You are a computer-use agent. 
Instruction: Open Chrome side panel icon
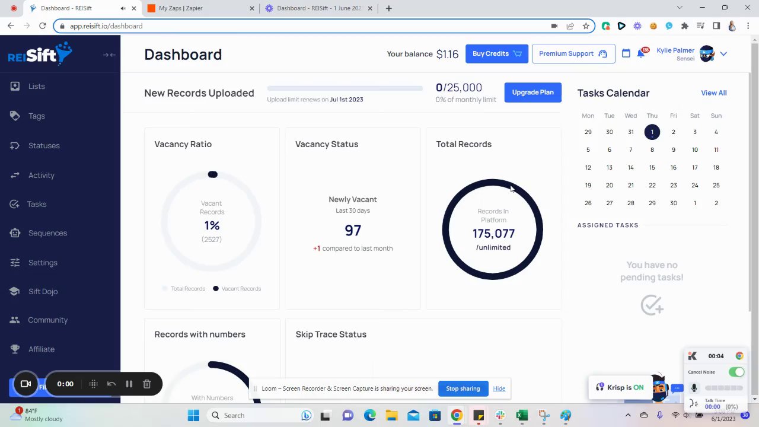716,26
